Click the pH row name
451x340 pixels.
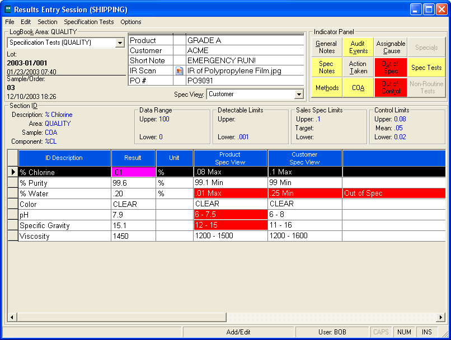point(65,215)
